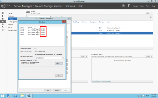Open the Manage menu

[135, 6]
